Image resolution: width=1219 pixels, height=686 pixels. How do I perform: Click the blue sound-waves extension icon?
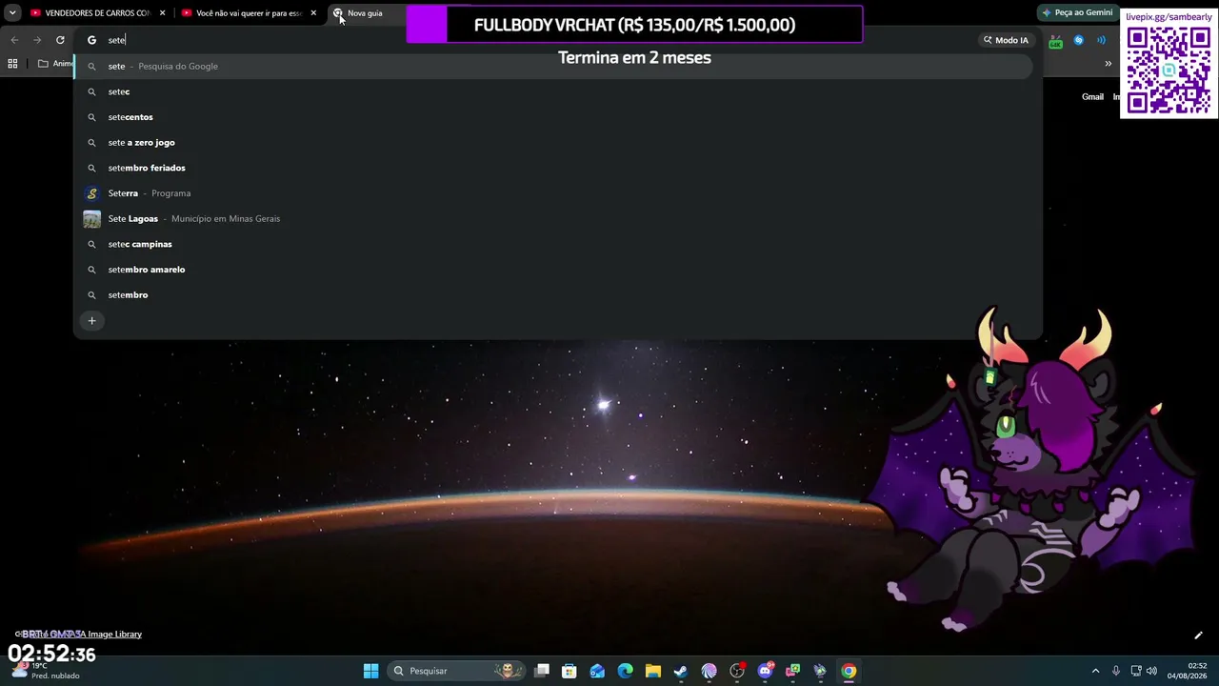click(1101, 40)
